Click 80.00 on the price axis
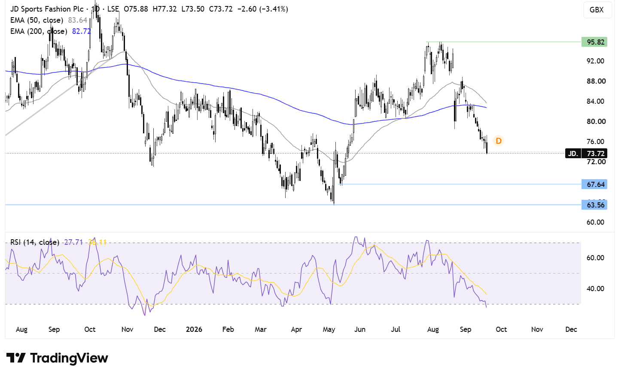The width and height of the screenshot is (621, 370). [596, 121]
